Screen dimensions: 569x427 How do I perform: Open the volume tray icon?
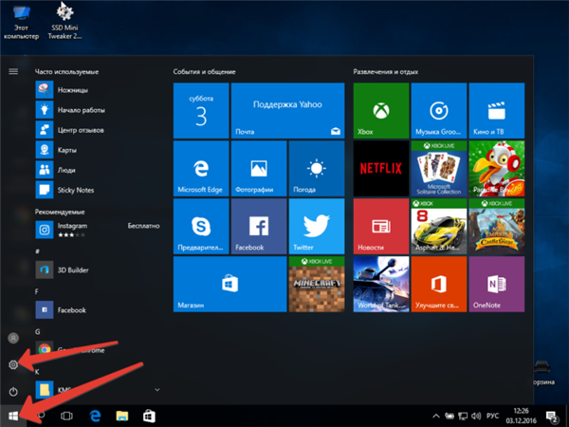(476, 417)
